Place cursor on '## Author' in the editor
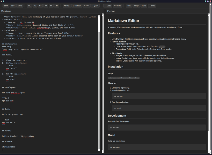Screen dimensions: 212x155 click(7, 131)
